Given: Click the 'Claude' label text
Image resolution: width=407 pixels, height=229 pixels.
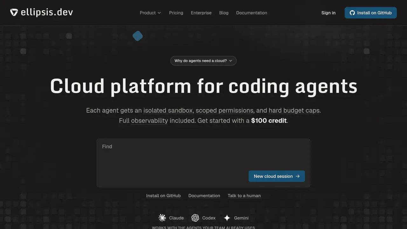Looking at the screenshot, I should tap(176, 218).
